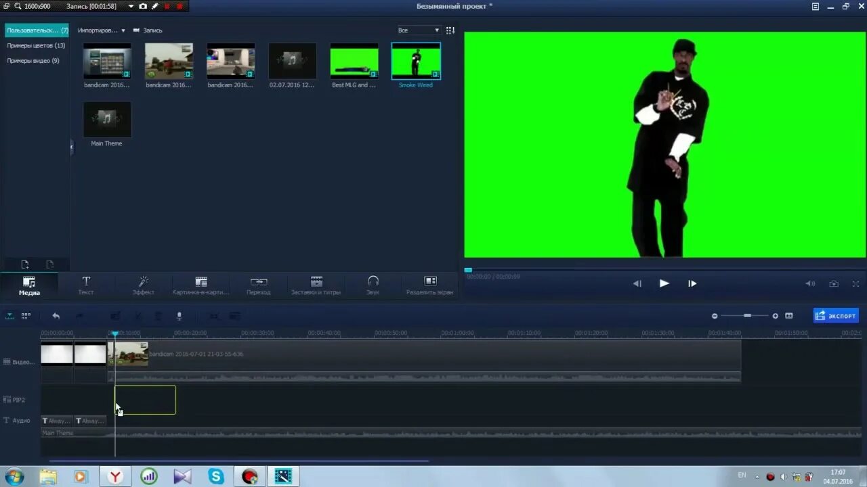Viewport: 867px width, 487px height.
Task: Select Примеры цветов (13) category
Action: [x=37, y=45]
